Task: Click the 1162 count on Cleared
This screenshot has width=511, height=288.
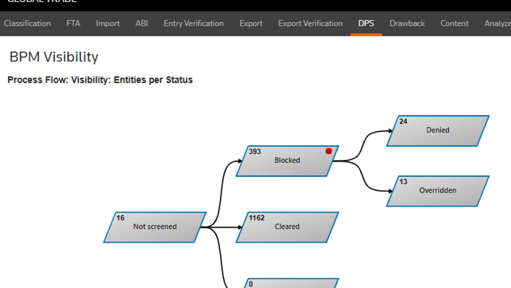Action: tap(256, 218)
